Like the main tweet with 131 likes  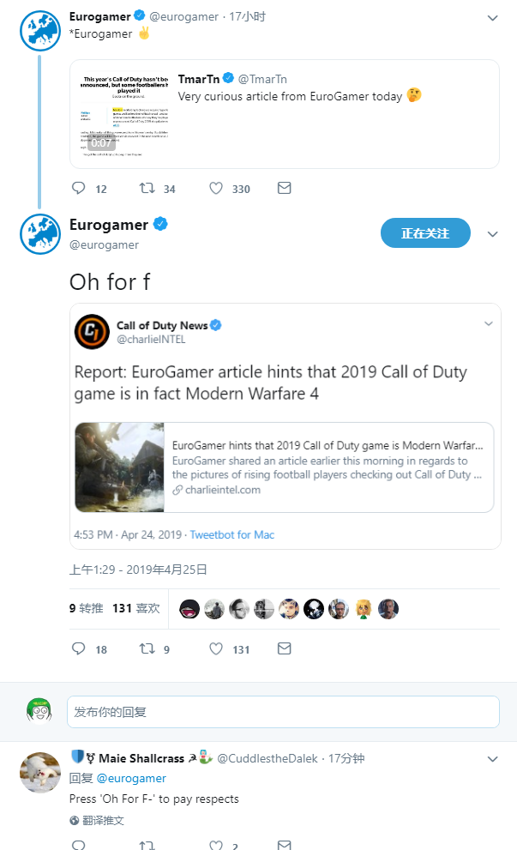tap(216, 648)
